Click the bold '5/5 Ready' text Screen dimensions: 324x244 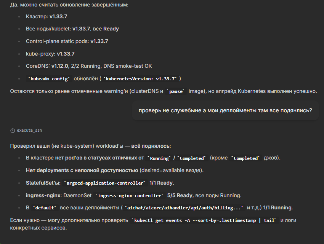(x=180, y=195)
